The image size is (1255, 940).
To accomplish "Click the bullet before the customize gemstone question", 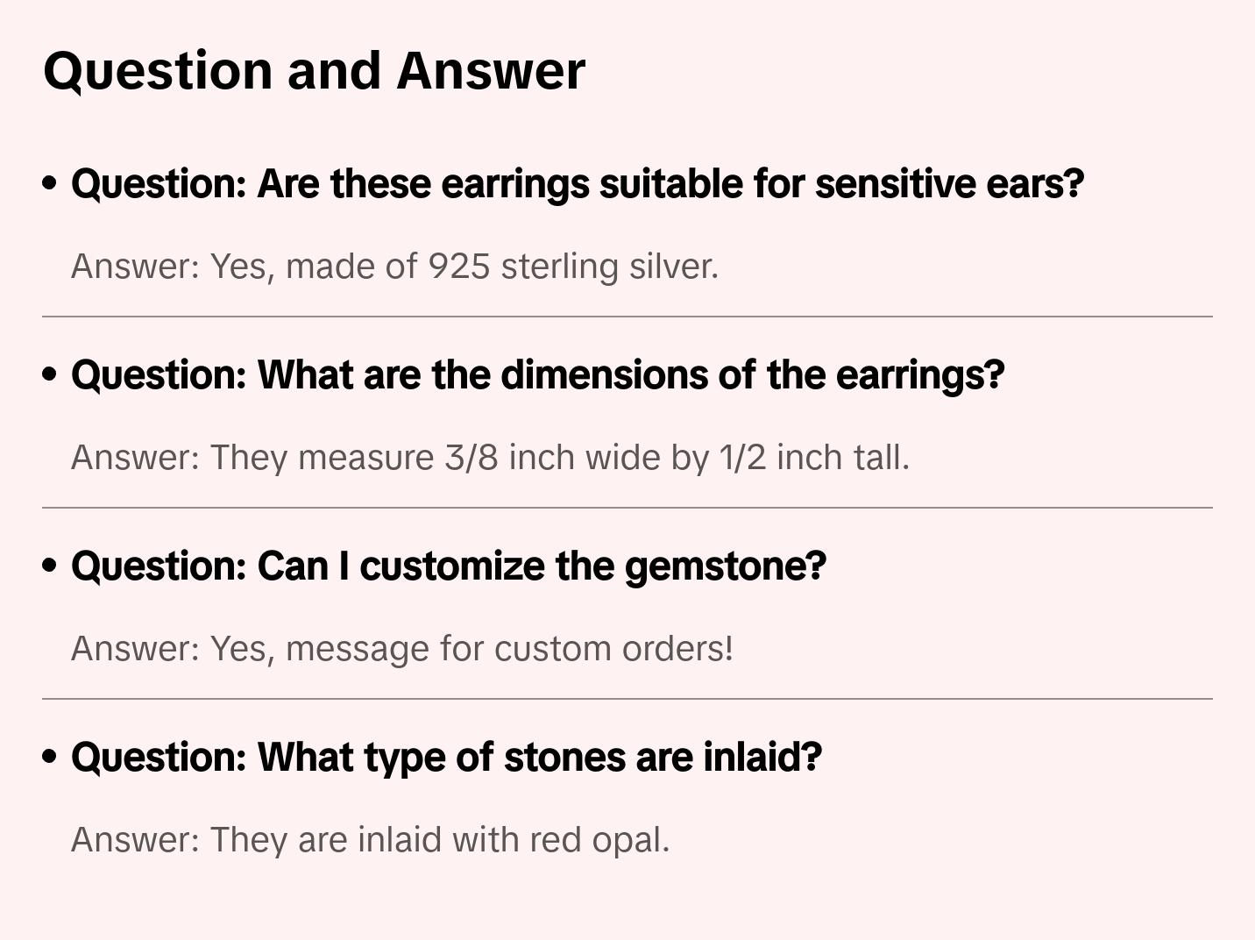I will tap(50, 566).
